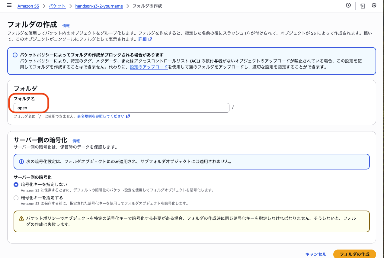Image resolution: width=384 pixels, height=258 pixels.
Task: Cancel folder creation with キャンセル
Action: click(316, 254)
